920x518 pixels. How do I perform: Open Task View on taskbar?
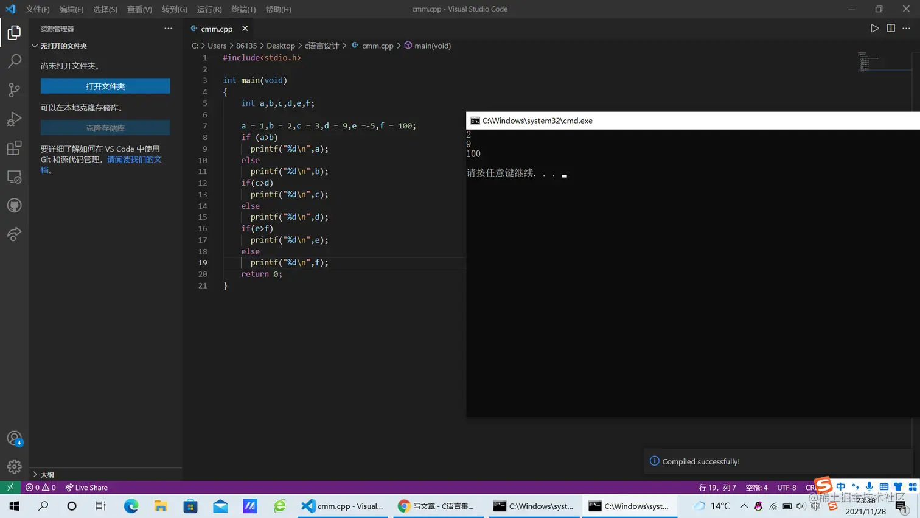pos(100,506)
